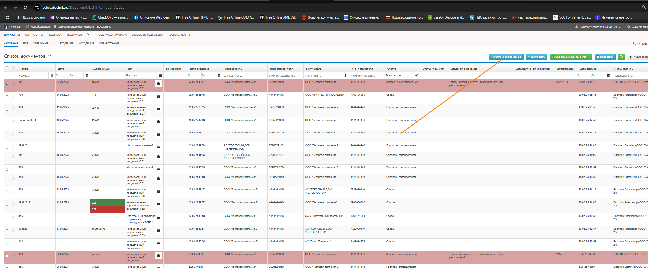Click the Принять аннулирование button

[x=506, y=57]
